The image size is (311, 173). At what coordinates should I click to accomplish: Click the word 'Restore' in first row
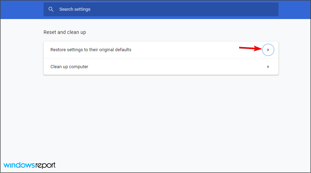pyautogui.click(x=58, y=50)
